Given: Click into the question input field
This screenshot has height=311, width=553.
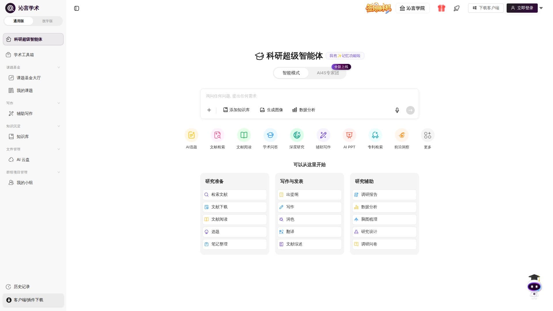Looking at the screenshot, I should tap(310, 96).
